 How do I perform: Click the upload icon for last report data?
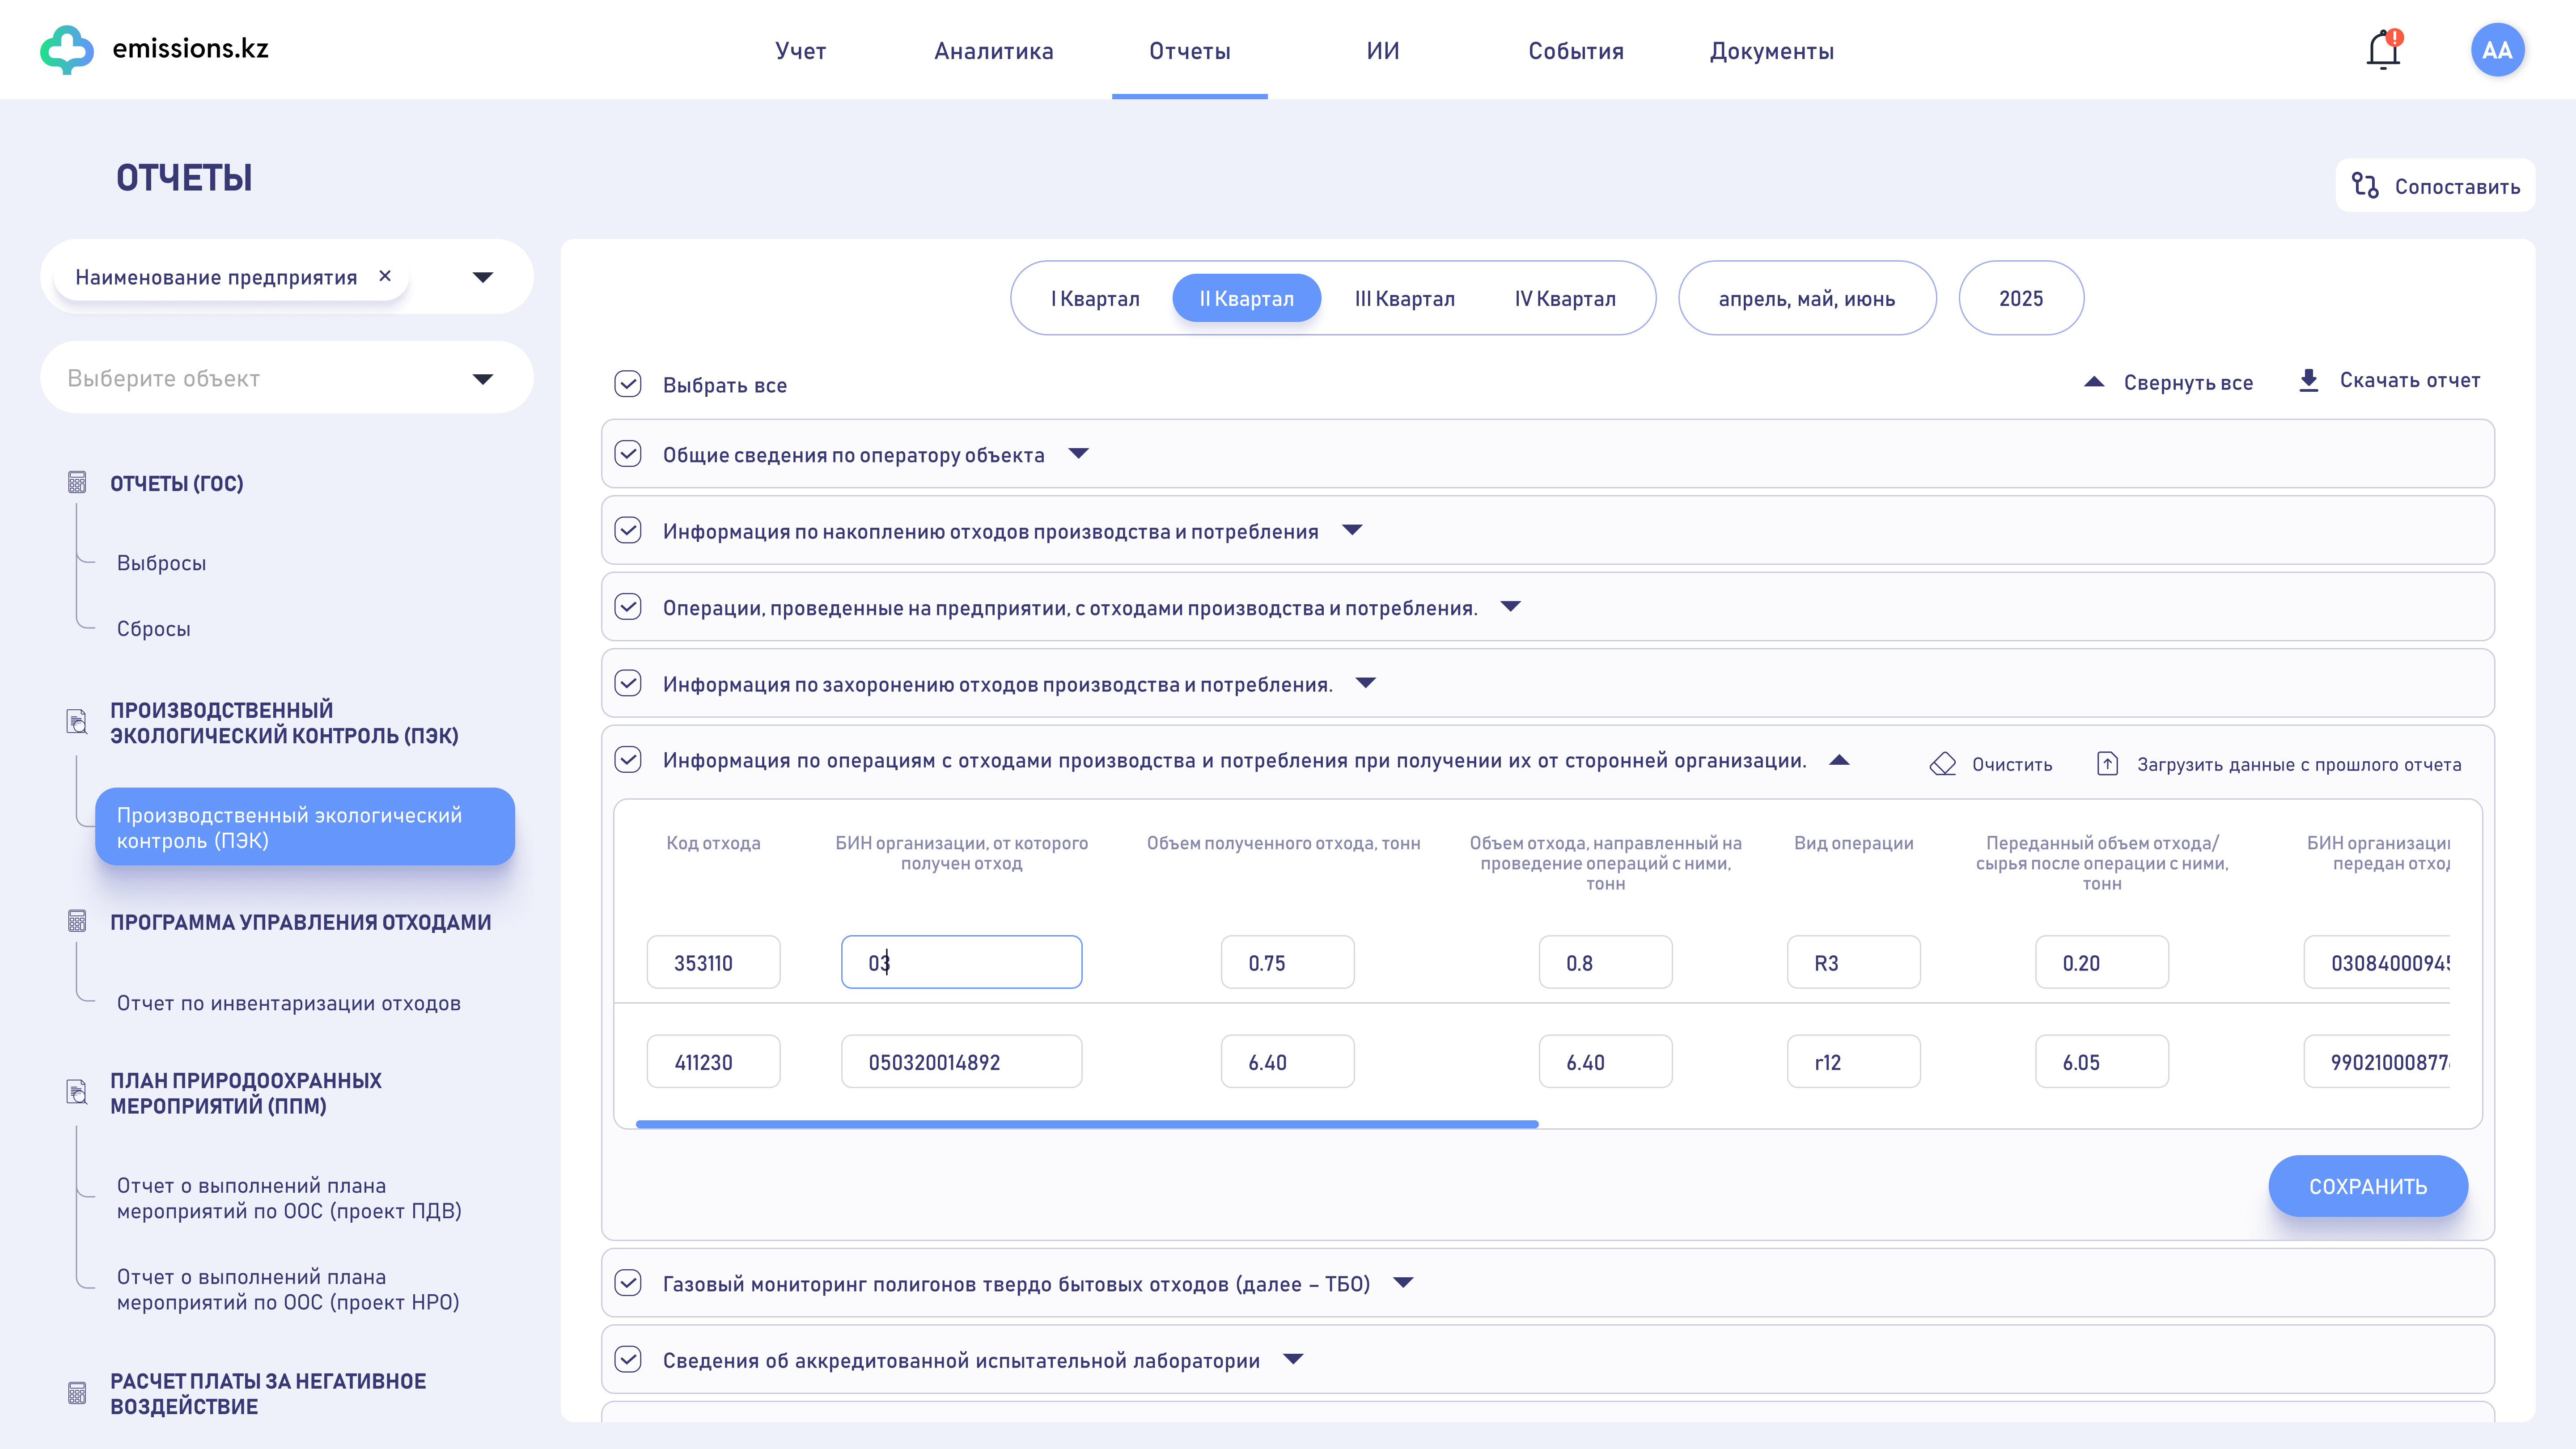(x=2107, y=764)
